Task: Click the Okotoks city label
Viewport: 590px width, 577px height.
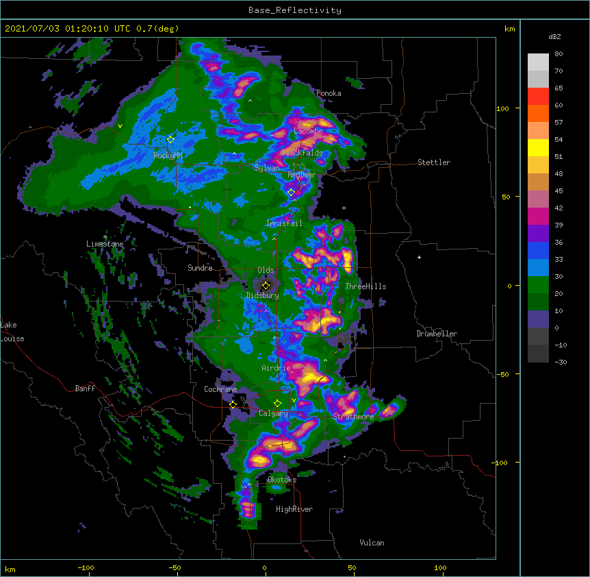Action: [282, 480]
